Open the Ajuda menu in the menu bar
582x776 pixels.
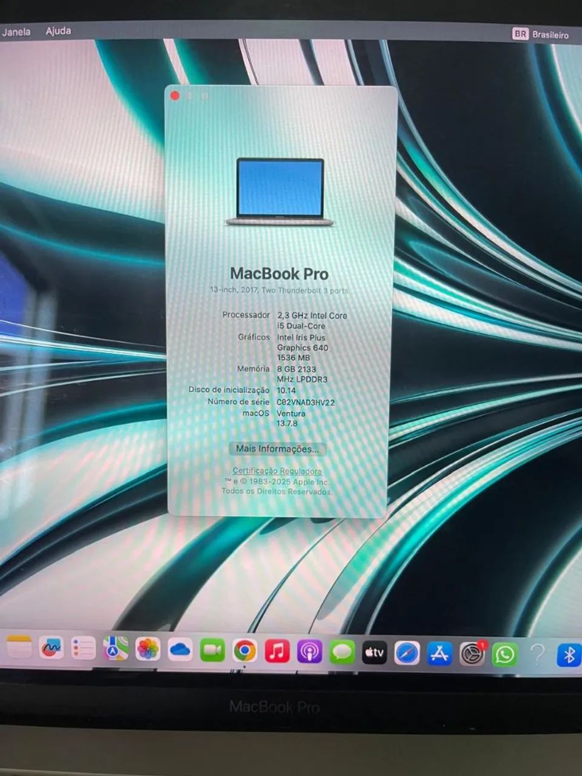point(58,31)
